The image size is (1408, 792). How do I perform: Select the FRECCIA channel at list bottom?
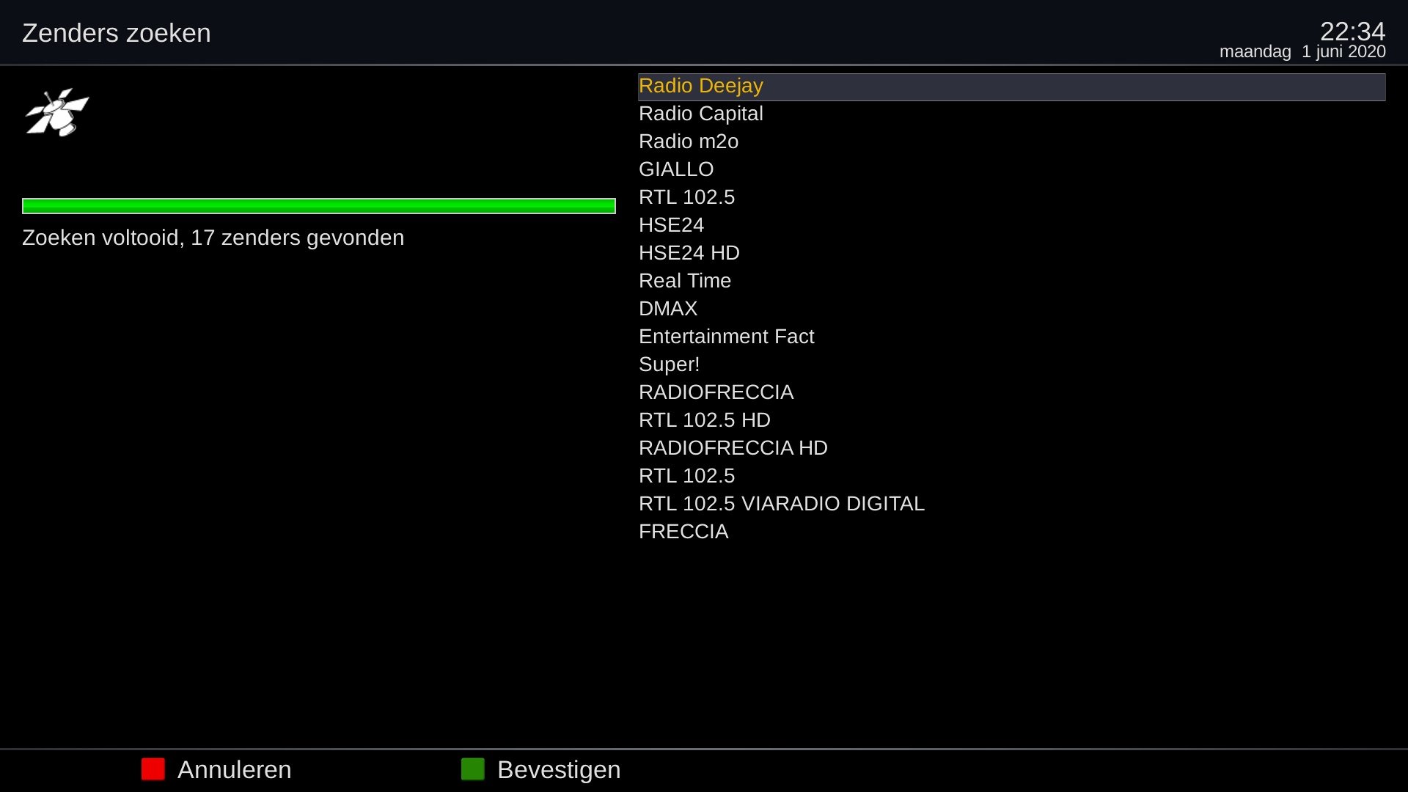pyautogui.click(x=1012, y=532)
